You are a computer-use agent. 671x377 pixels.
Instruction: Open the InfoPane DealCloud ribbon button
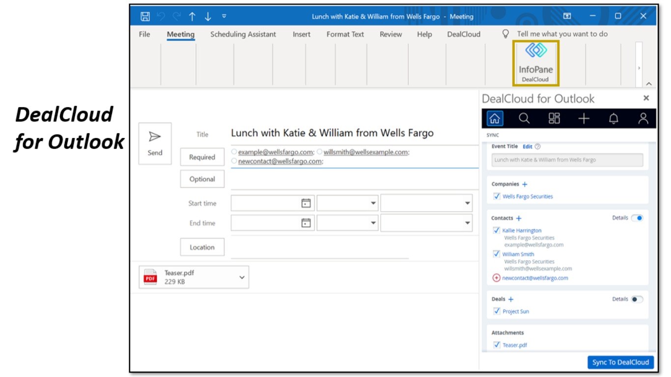point(536,63)
